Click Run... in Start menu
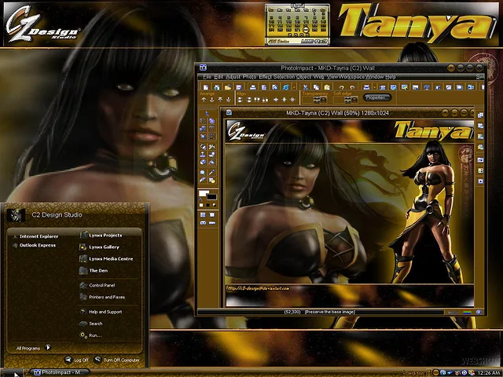This screenshot has width=503, height=377. coord(95,335)
